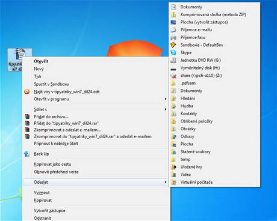The height and width of the screenshot is (221, 277).
Task: Select the tipyatriky document icon on desktop
Action: click(x=20, y=59)
